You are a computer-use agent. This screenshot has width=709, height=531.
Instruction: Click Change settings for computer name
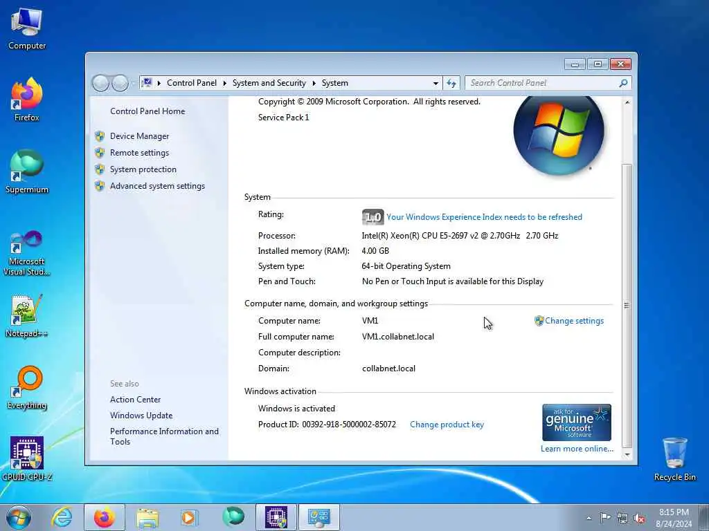click(x=574, y=321)
